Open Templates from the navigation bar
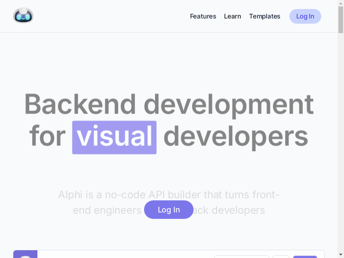 point(264,16)
